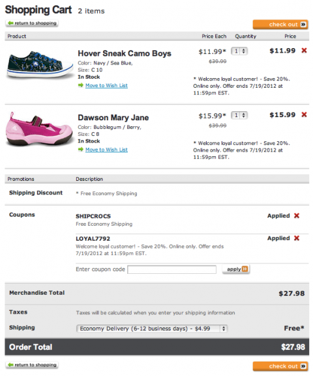The image size is (313, 376).
Task: Move Hover Sneak Camo Boys to Wish List
Action: click(x=106, y=85)
